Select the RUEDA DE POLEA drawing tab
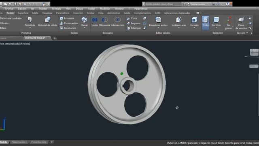Viewport: 259px width, 146px height. point(35,38)
